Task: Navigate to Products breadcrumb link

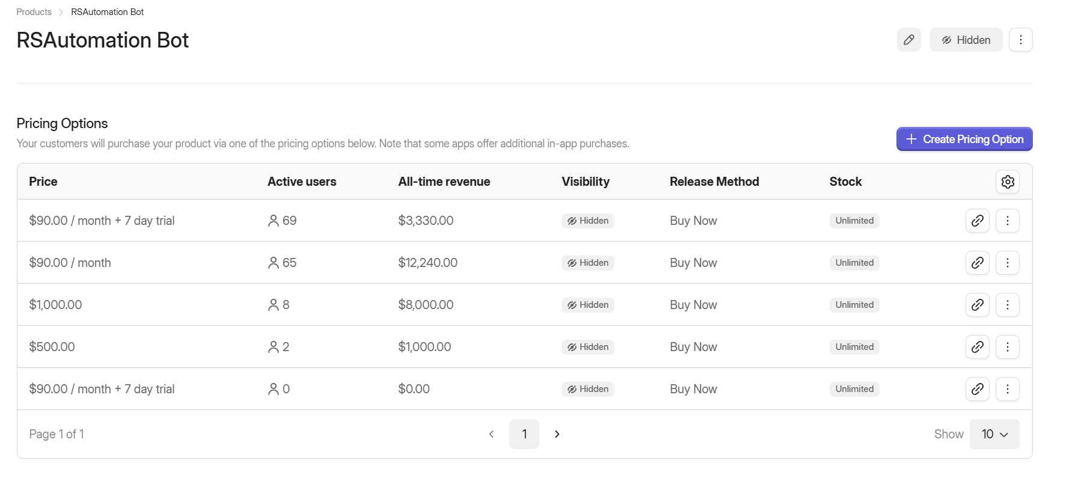Action: tap(34, 12)
